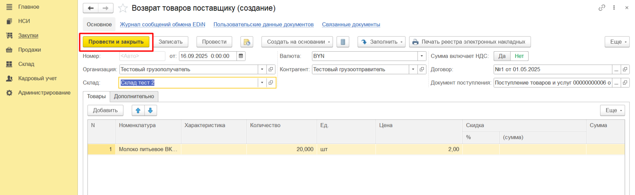Open calendar picker for document date
Screen dimensions: 635x195
(x=241, y=56)
